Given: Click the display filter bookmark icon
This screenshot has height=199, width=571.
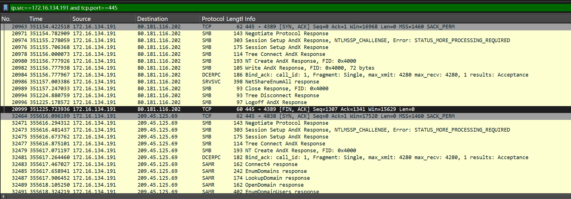Looking at the screenshot, I should click(5, 8).
